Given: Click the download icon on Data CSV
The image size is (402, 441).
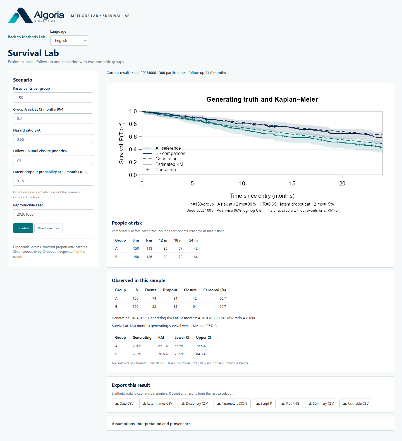Looking at the screenshot, I should [117, 404].
